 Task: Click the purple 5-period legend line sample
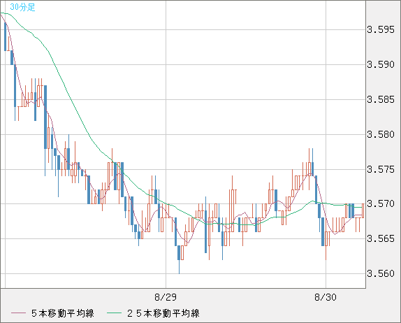tap(18, 313)
